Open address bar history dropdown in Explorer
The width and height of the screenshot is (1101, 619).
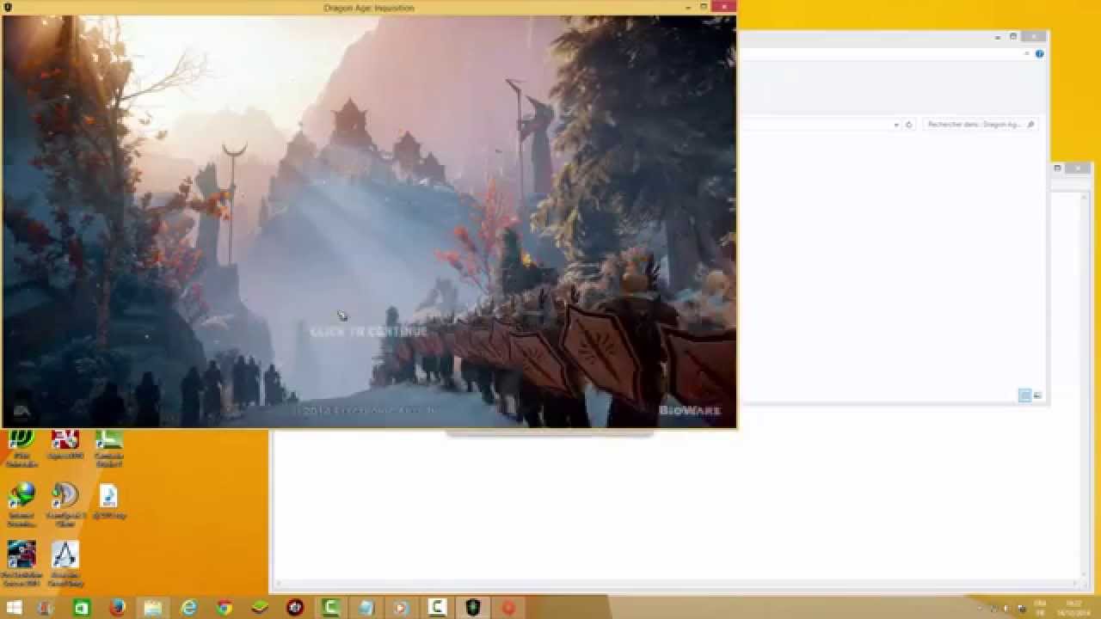coord(896,125)
